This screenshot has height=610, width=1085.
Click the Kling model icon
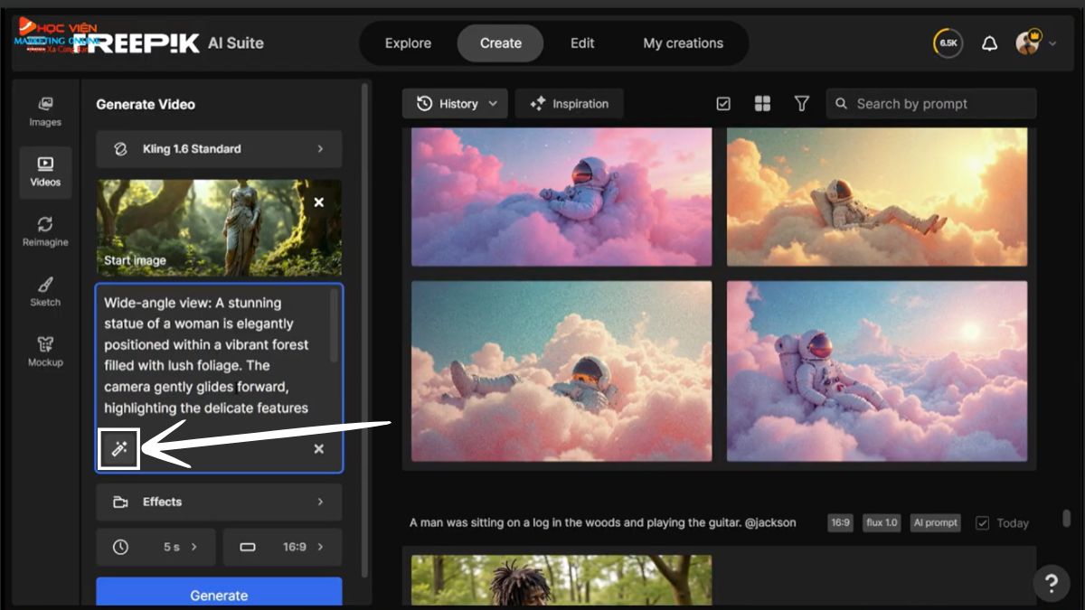(x=120, y=149)
